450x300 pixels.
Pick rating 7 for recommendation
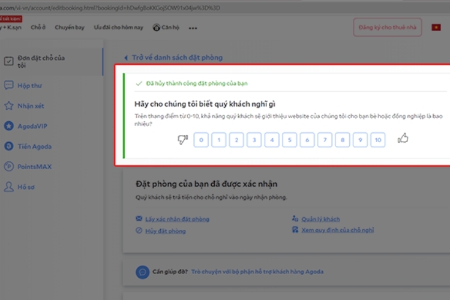tap(325, 140)
